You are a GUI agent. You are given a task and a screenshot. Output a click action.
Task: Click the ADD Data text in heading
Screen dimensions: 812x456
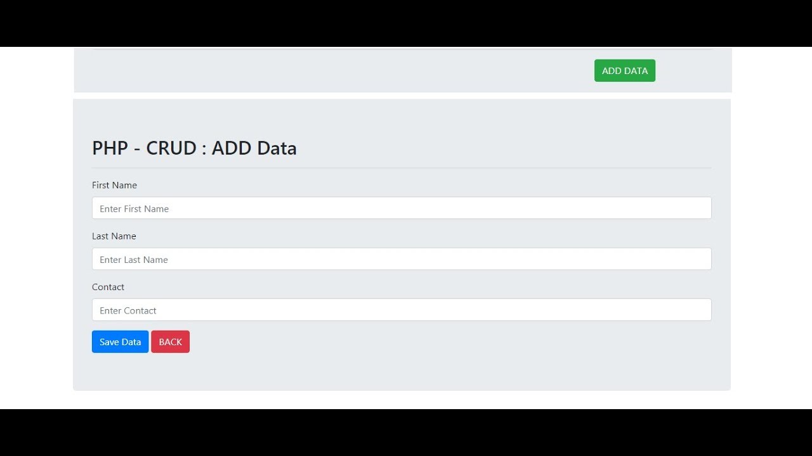(x=254, y=148)
